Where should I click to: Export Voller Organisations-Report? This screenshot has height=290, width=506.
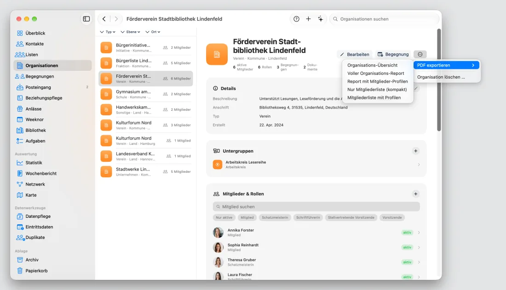click(378, 73)
